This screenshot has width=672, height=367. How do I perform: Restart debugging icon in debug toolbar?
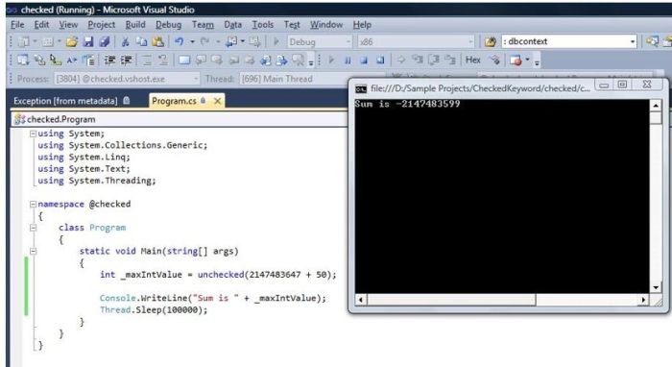[x=380, y=61]
